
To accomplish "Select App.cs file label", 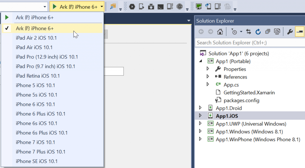I will pos(231,85).
